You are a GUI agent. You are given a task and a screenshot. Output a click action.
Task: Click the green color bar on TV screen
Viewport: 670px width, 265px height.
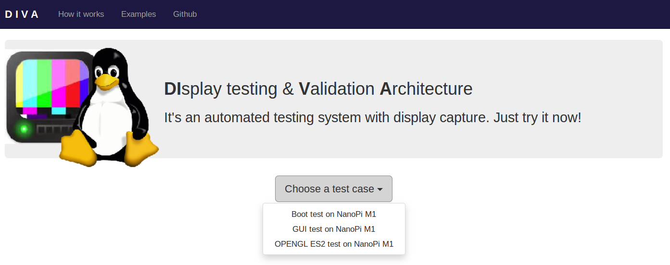[x=44, y=82]
